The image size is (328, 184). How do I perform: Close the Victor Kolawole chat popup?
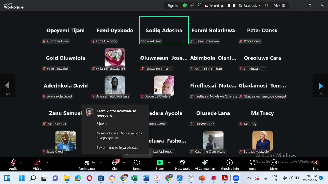(x=146, y=108)
